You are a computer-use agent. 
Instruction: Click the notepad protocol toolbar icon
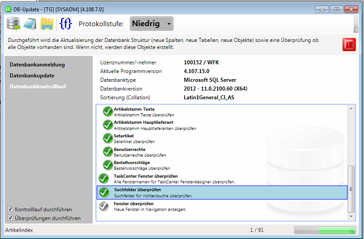30,24
